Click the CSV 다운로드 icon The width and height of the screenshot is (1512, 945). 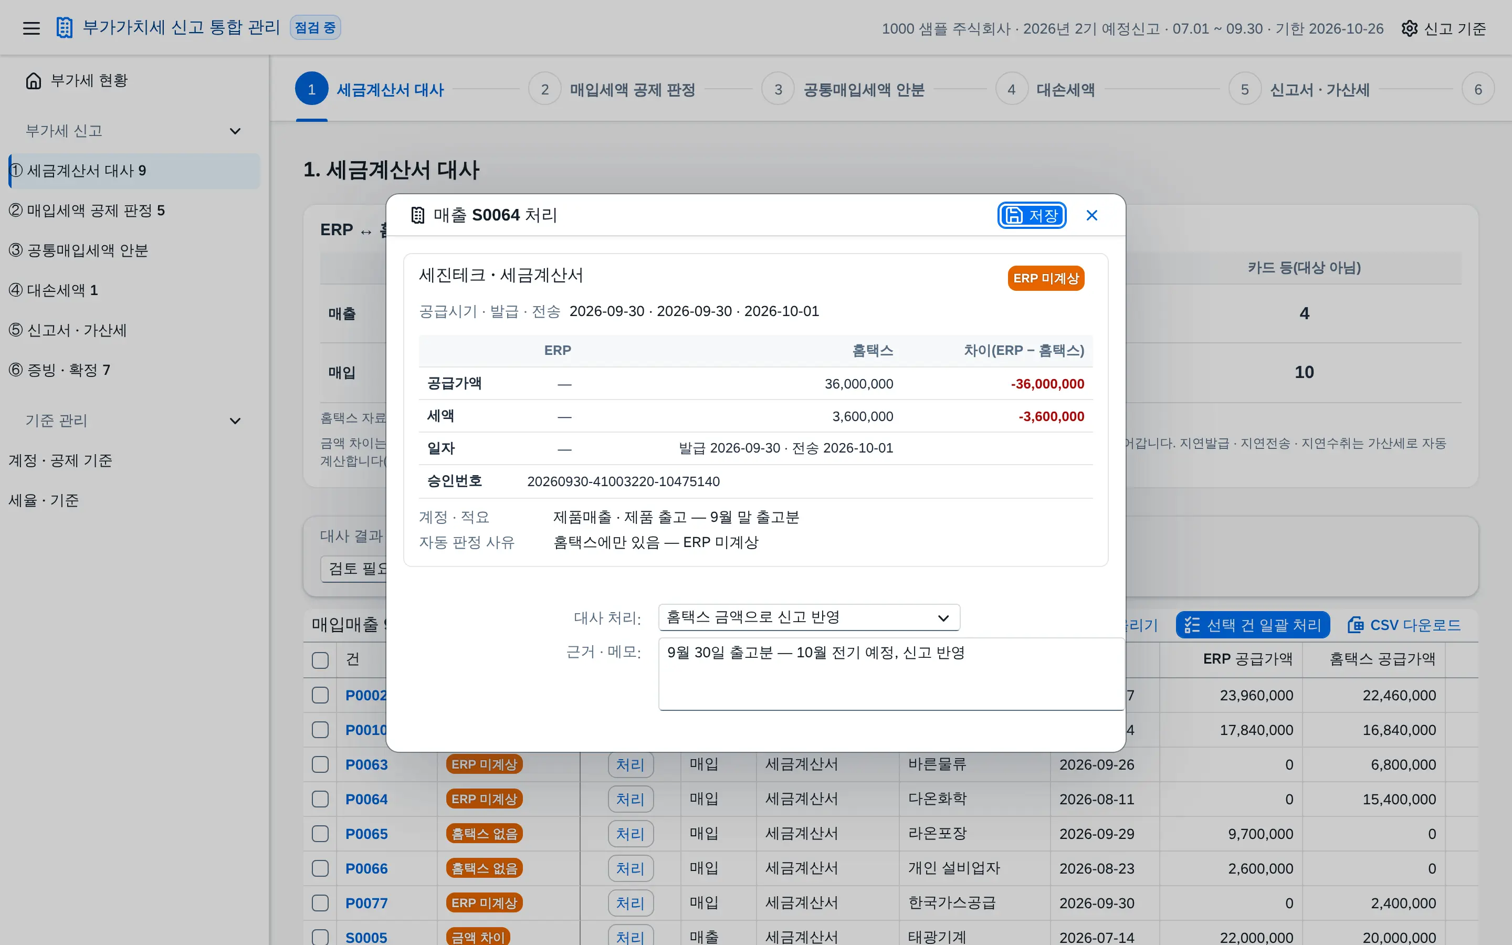pos(1355,625)
